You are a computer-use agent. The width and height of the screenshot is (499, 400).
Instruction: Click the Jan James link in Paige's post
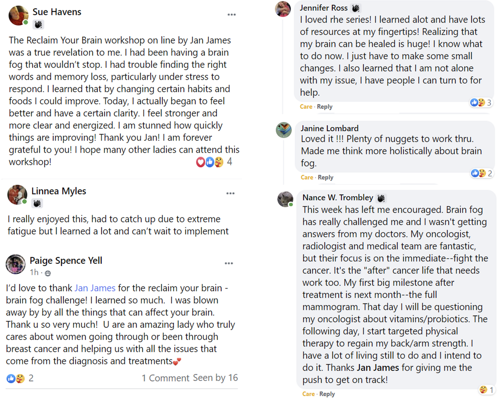(95, 288)
